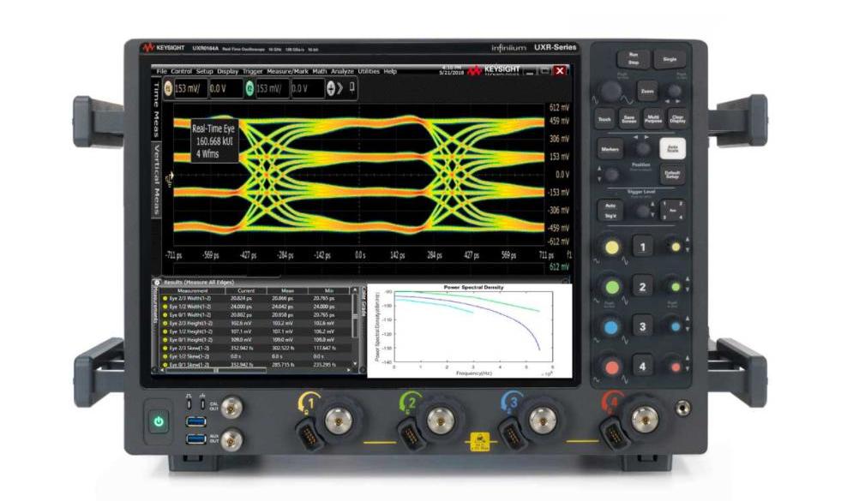Click the yellow channel 1 badge on screen
Screen dimensions: 859x501
[x=168, y=88]
